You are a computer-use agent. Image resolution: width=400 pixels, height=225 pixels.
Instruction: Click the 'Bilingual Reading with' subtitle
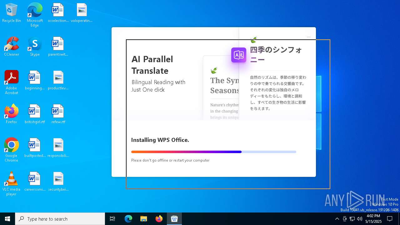(x=158, y=82)
